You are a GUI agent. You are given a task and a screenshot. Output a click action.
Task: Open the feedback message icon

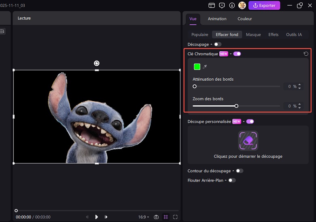pyautogui.click(x=222, y=6)
